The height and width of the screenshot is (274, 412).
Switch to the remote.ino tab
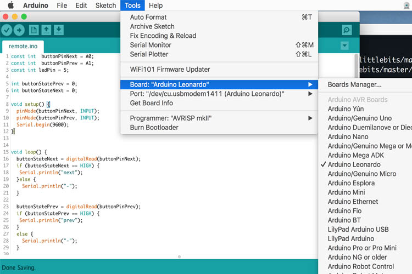tap(23, 47)
